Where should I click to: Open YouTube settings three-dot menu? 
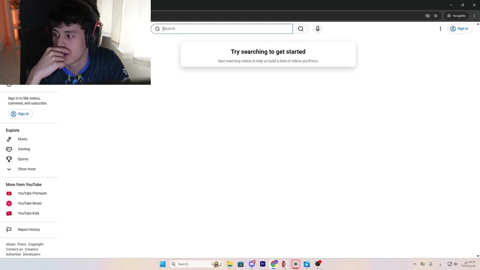coord(440,28)
